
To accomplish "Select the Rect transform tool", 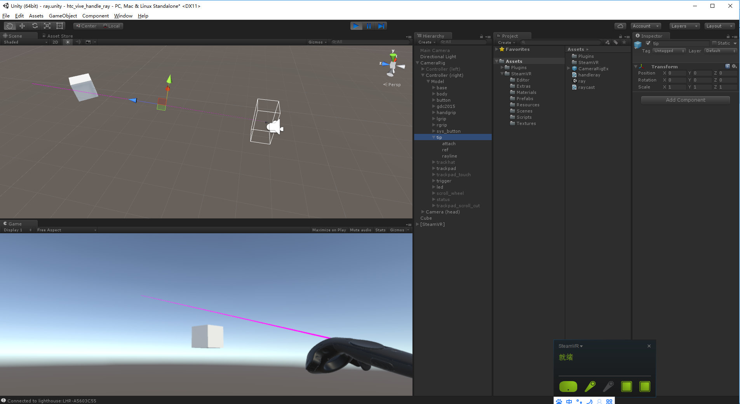I will click(60, 26).
